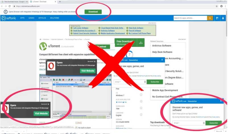Viewport: 228px width, 134px height.
Task: Click the uTorrent green logo icon
Action: point(43,46)
